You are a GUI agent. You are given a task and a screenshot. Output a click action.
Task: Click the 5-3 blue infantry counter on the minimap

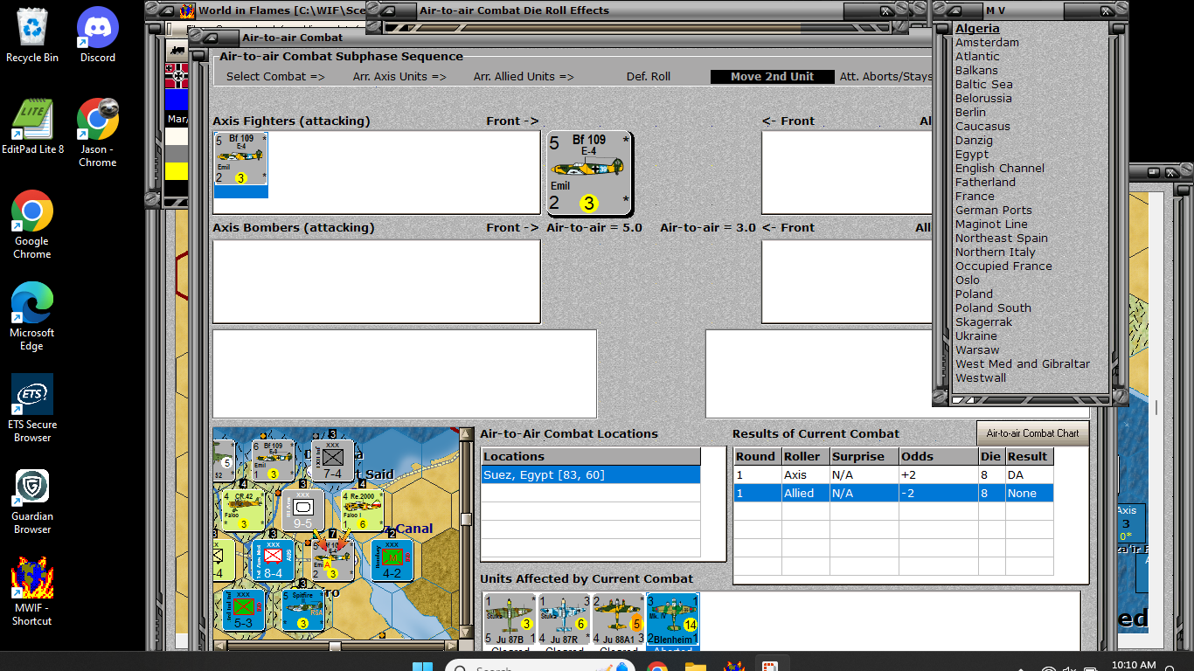[x=243, y=610]
